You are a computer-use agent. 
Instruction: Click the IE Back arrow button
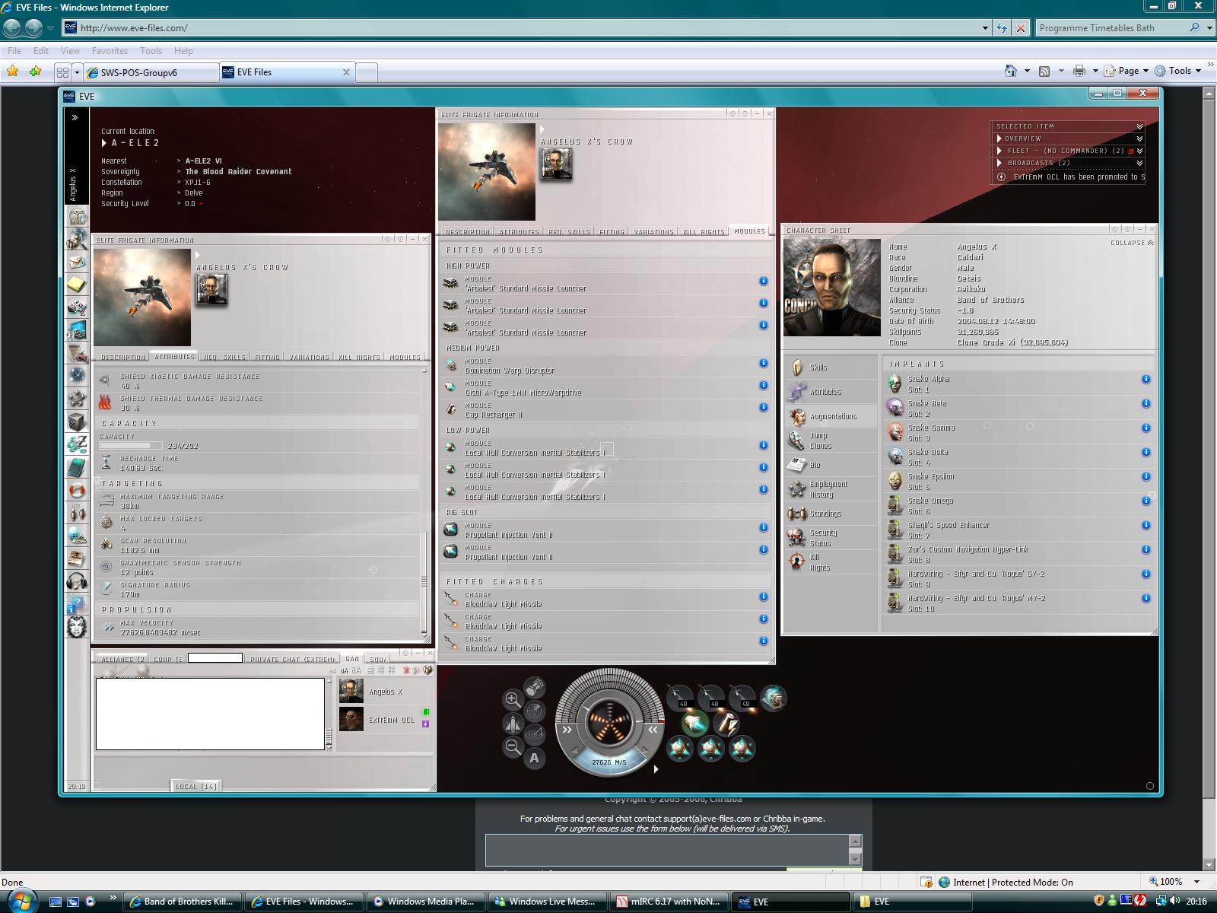[x=11, y=28]
